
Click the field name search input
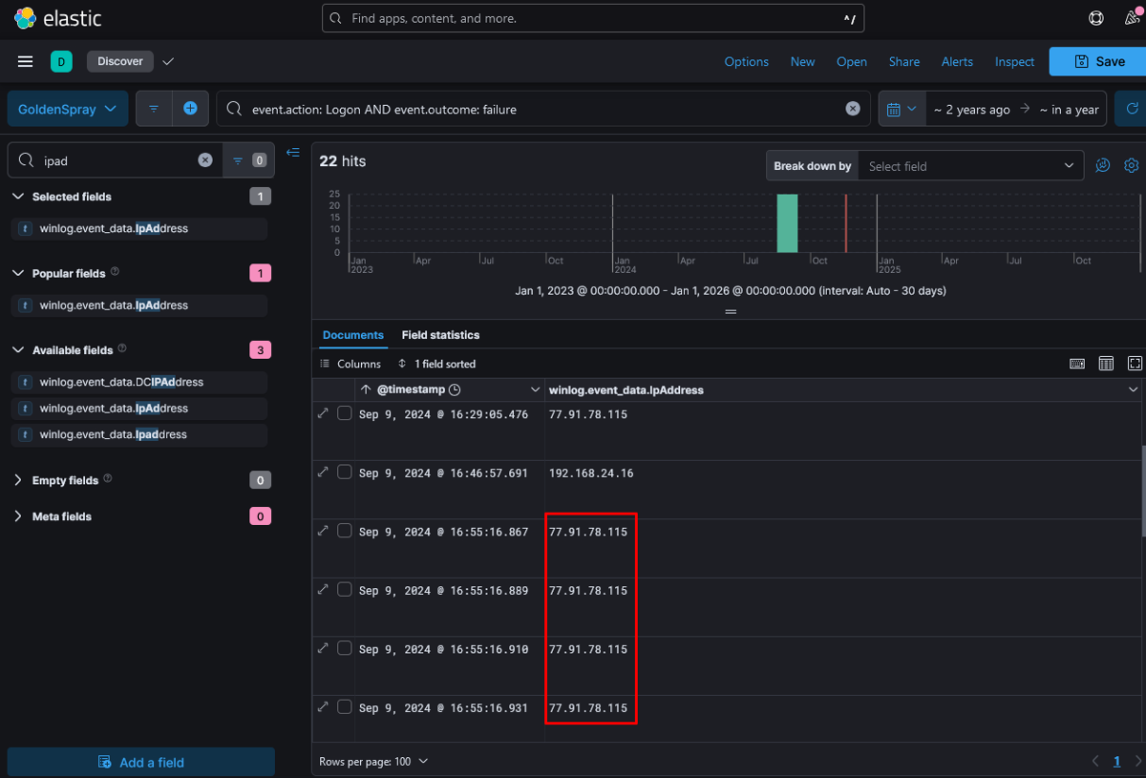point(117,160)
